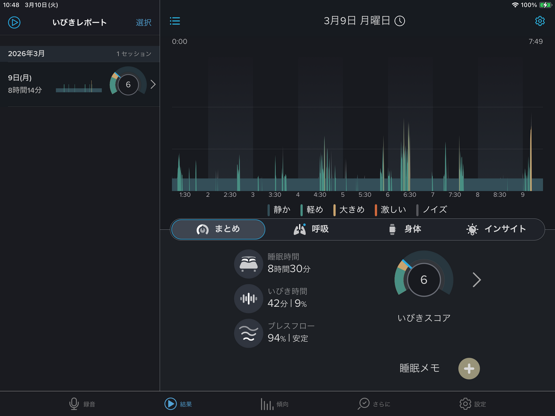
Task: Tap the 選択 button
Action: [x=144, y=23]
